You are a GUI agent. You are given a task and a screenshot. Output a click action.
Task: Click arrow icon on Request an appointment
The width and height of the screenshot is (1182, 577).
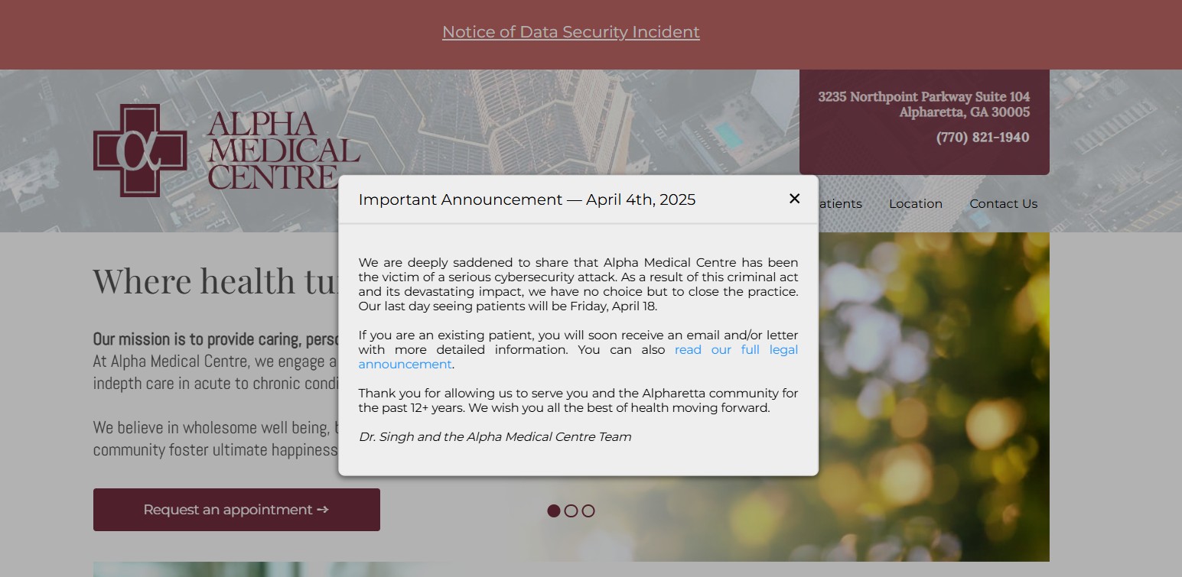pos(322,510)
